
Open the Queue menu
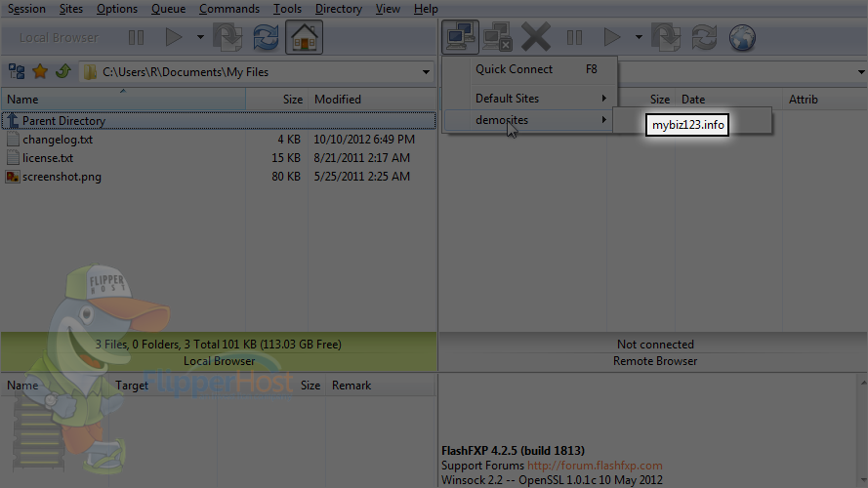[x=168, y=9]
